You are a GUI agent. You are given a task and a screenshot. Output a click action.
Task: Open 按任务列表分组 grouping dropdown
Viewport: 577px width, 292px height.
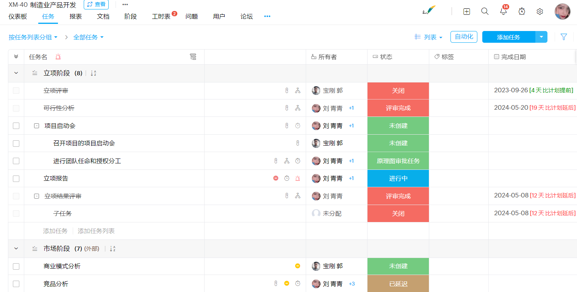click(x=33, y=37)
